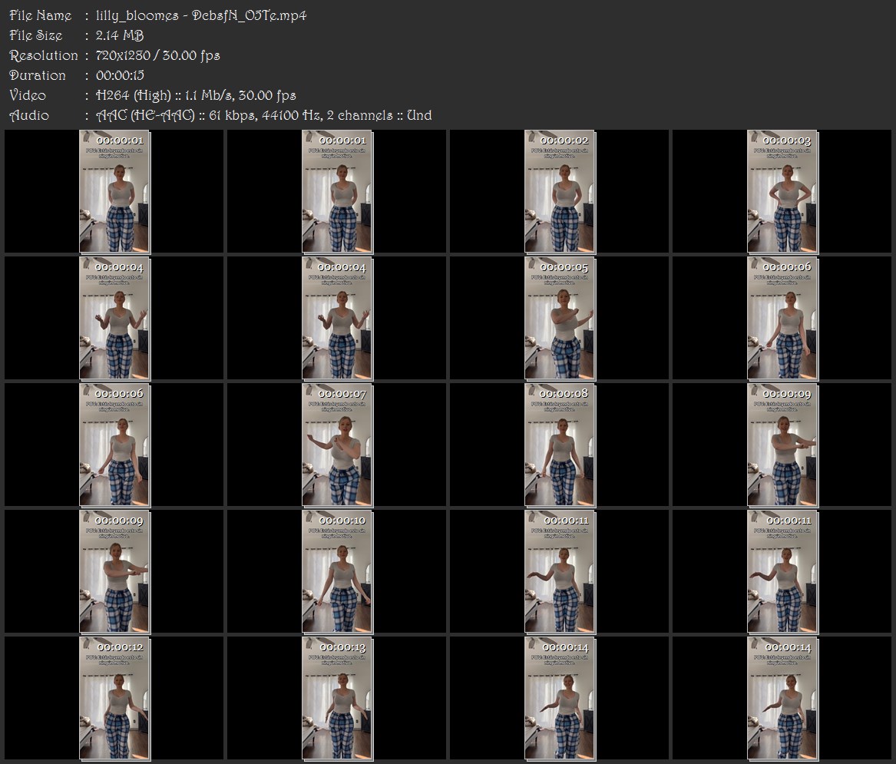This screenshot has width=896, height=764.
Task: Select the frame labeled 00:00:08
Action: [x=560, y=445]
